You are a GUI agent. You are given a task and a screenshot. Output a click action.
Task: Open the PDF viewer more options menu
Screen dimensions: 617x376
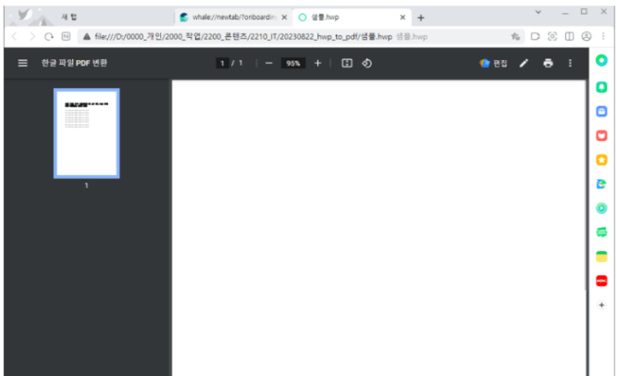point(570,63)
